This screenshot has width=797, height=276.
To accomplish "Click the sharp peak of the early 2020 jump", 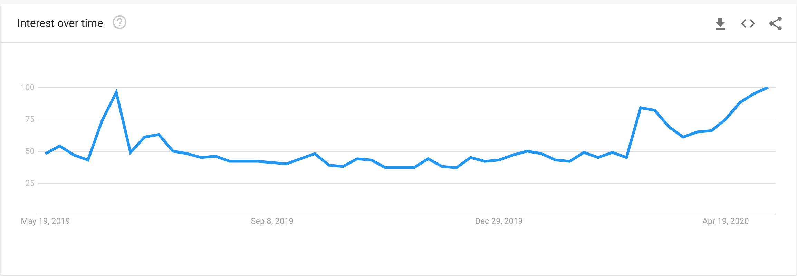I will tap(641, 108).
